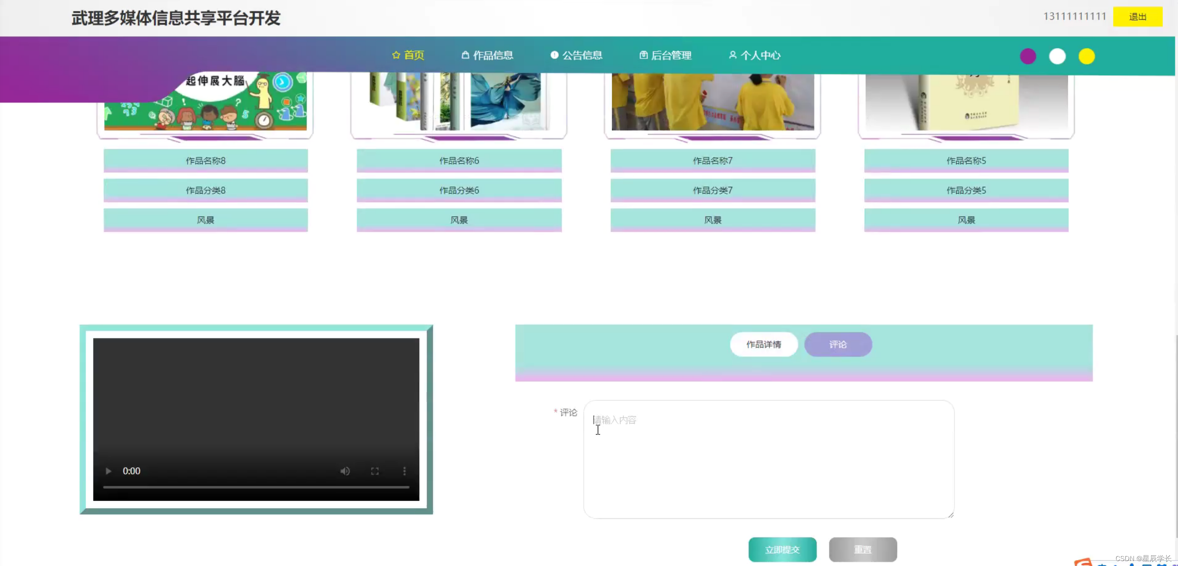Click the video progress bar
This screenshot has height=566, width=1178.
click(x=256, y=487)
